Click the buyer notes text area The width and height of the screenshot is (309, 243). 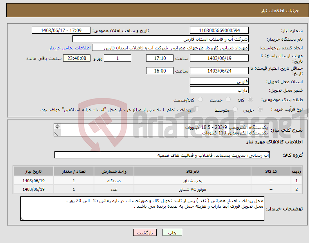point(142,209)
